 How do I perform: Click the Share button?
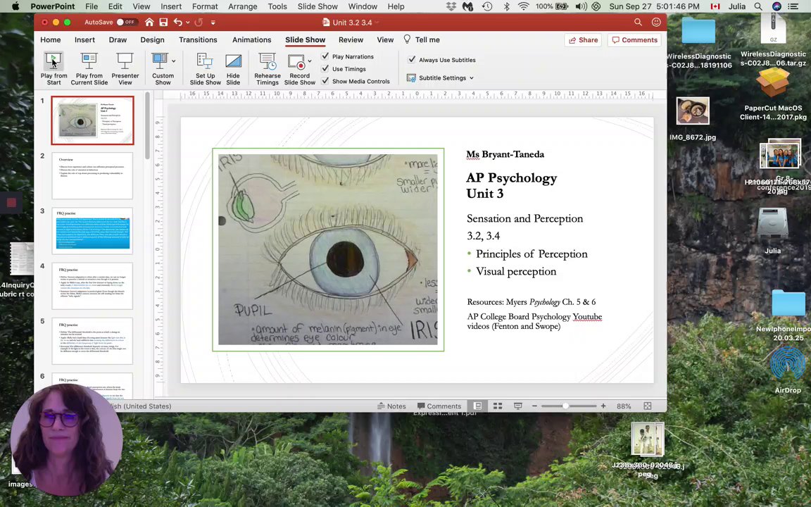(582, 40)
